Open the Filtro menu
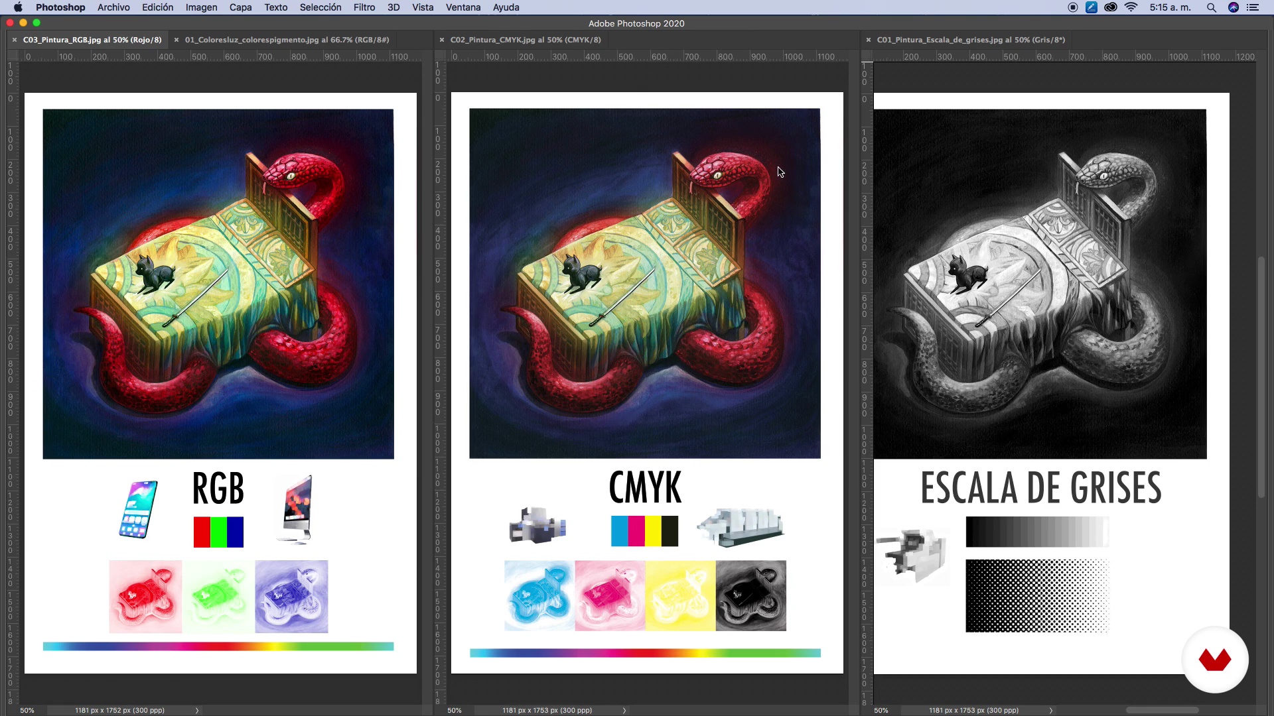 (x=364, y=7)
